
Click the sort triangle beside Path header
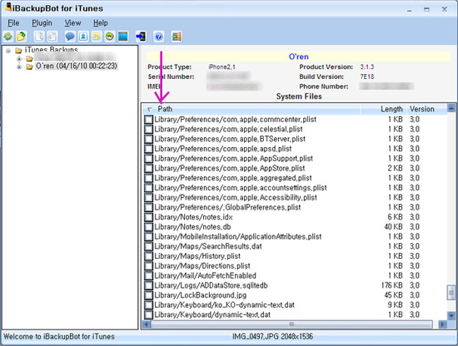click(x=150, y=110)
